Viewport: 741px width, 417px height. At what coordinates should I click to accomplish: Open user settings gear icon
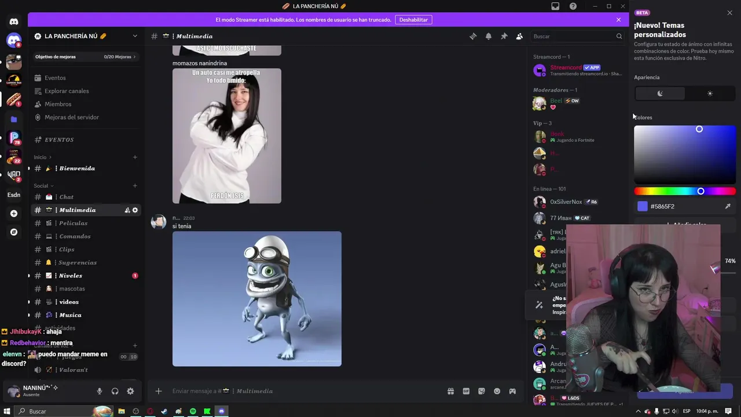point(130,391)
